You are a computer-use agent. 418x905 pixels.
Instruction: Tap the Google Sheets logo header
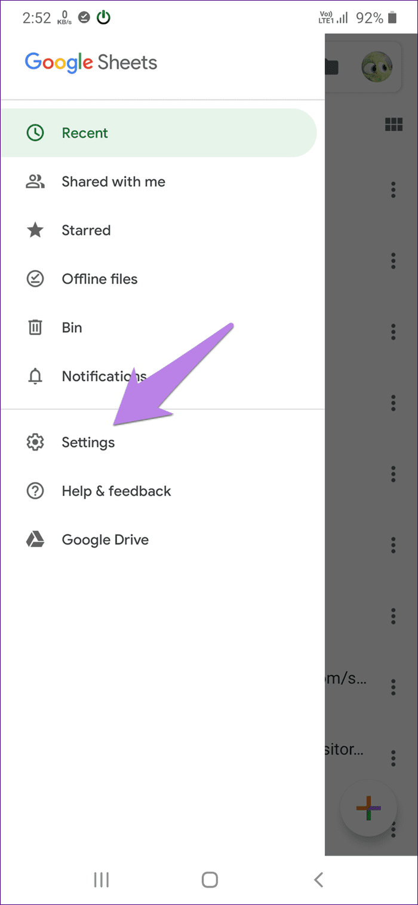point(91,63)
